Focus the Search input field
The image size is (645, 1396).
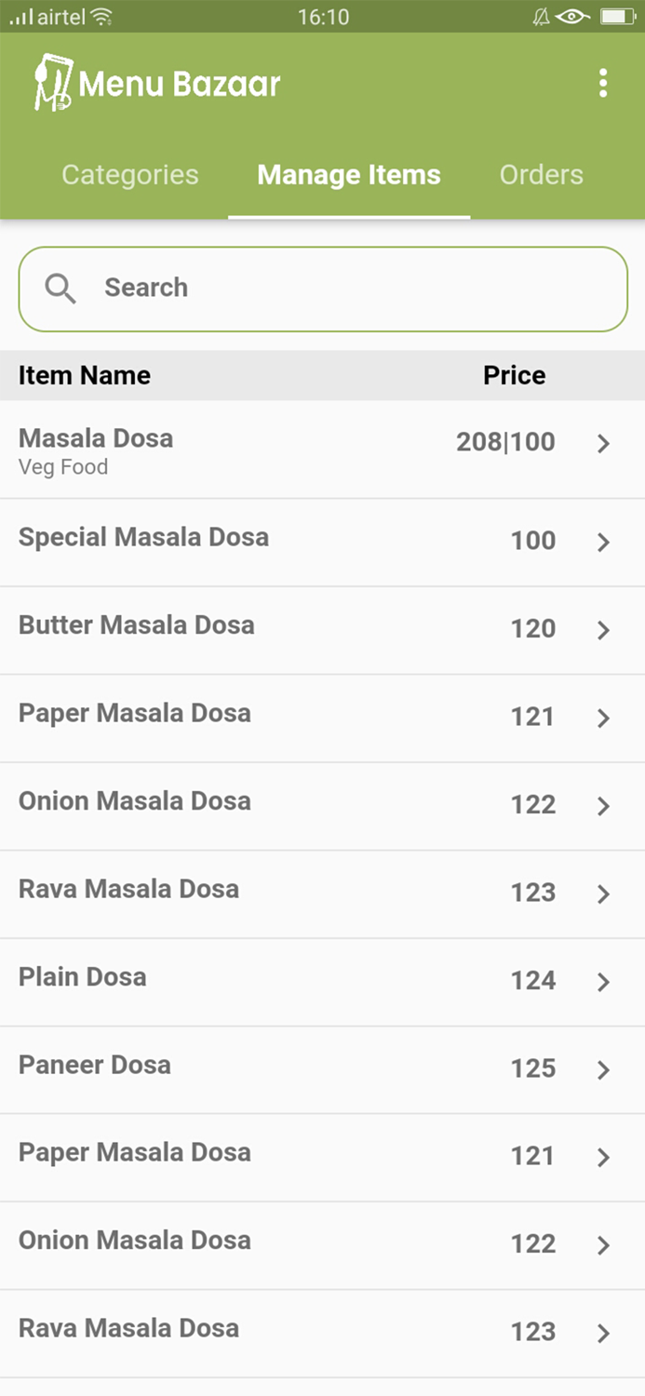354,289
